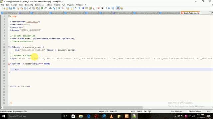
Task: Open the Plugins menu
Action: 70,5
